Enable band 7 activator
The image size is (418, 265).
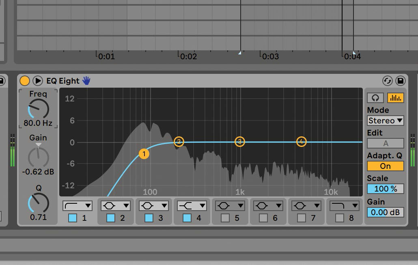pos(301,218)
